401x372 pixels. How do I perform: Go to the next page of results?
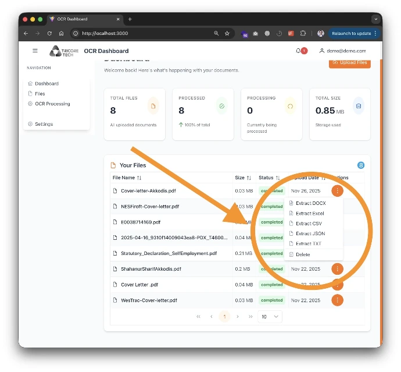pyautogui.click(x=238, y=317)
